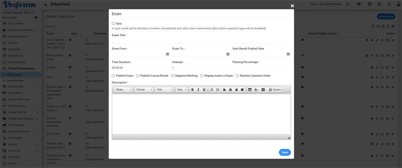The width and height of the screenshot is (402, 168).
Task: Apply italic formatting in editor toolbar
Action: point(198,90)
